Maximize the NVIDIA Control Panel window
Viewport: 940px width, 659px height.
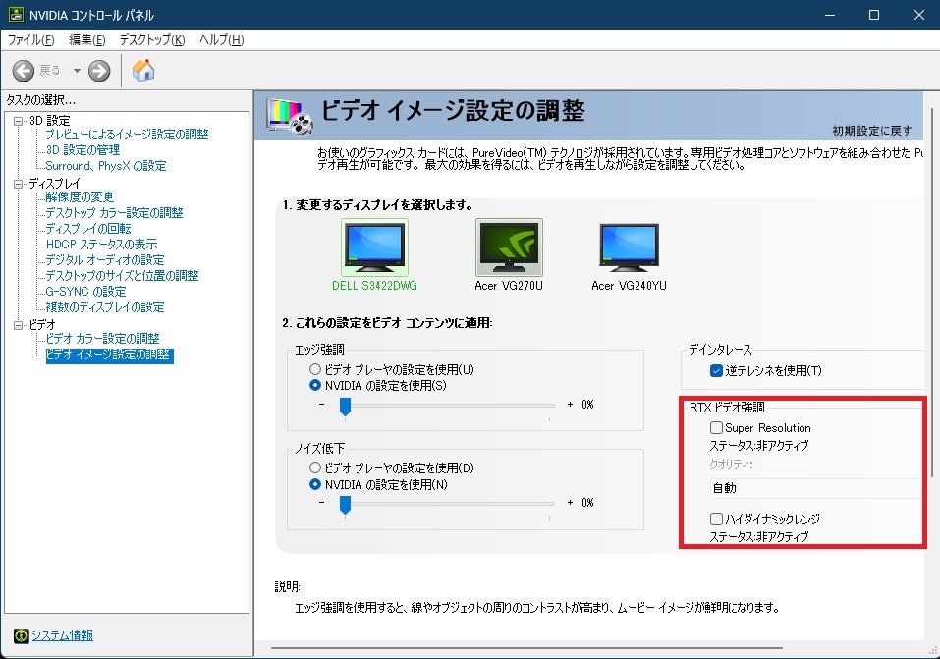[x=874, y=15]
